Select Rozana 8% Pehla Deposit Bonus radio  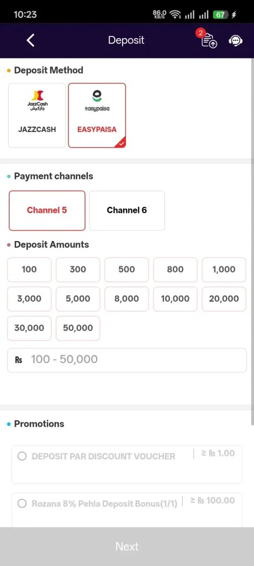(22, 504)
